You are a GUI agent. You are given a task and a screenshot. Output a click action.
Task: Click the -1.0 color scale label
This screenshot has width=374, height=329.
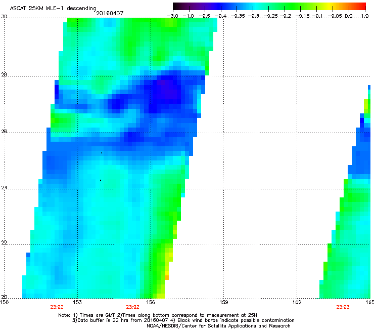tap(189, 16)
